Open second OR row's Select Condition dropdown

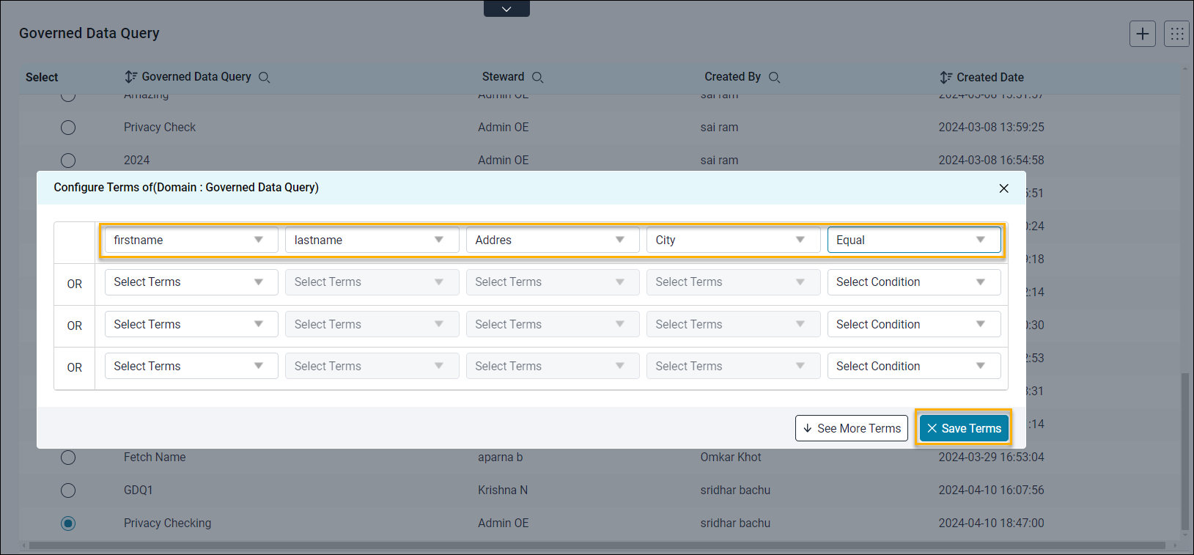pos(914,324)
